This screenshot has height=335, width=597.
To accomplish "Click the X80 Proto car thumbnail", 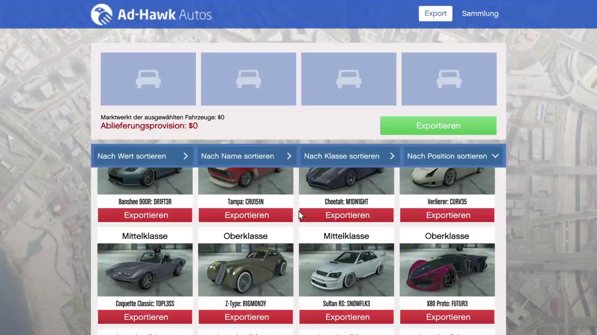I will (447, 270).
